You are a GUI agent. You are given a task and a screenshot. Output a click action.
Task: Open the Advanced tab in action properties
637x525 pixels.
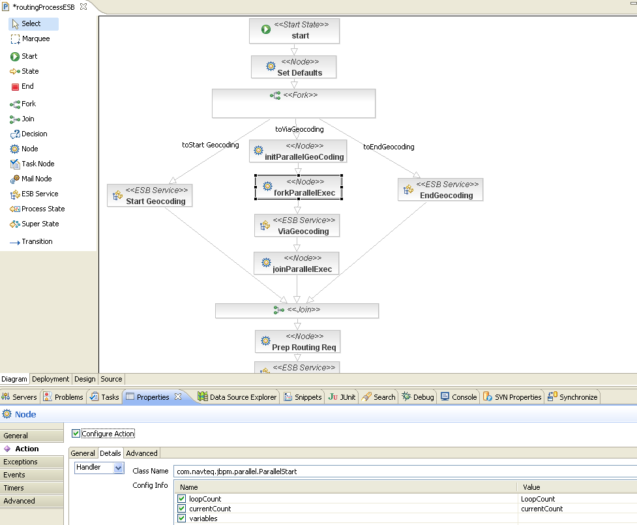(x=141, y=453)
